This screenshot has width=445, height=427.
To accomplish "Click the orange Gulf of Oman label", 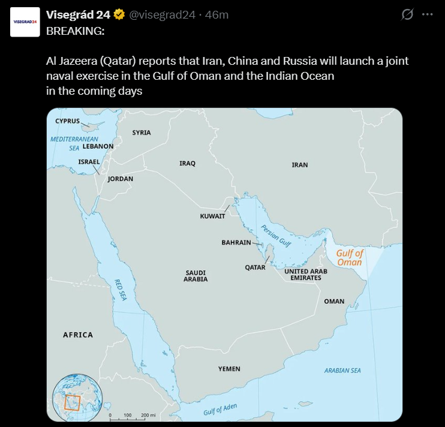I will 349,257.
